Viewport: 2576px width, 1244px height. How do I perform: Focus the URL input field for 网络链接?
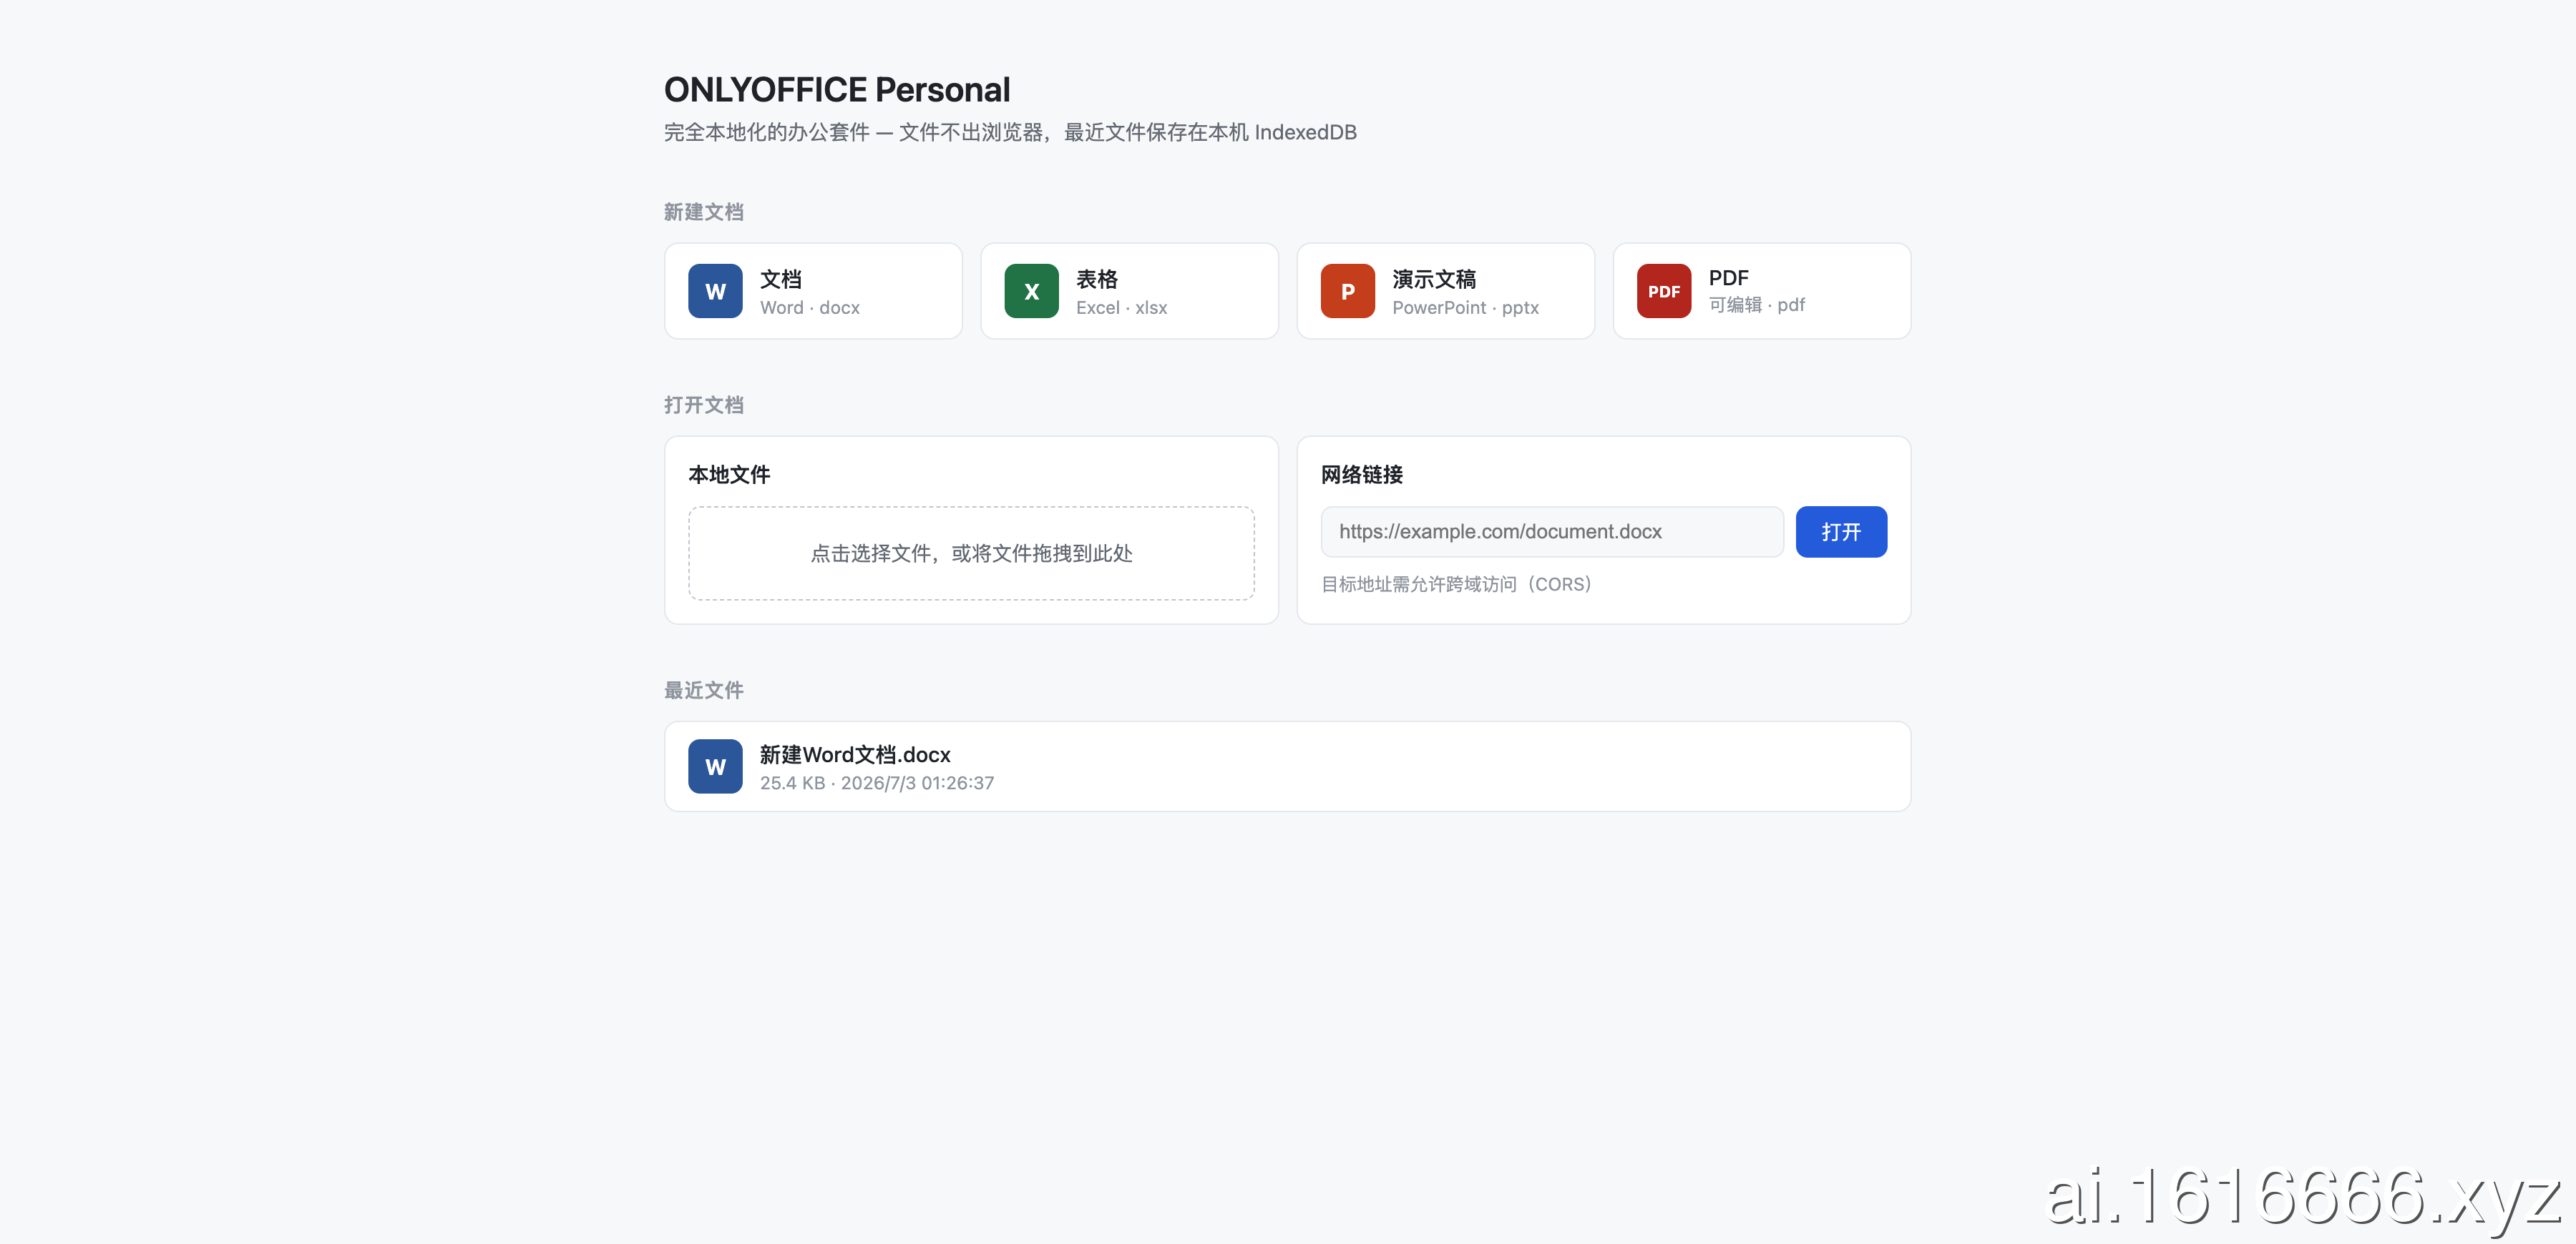tap(1552, 532)
